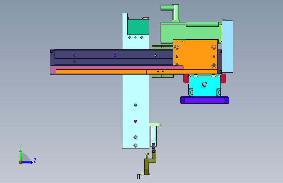Click the gray YZ plane quadrant of triad

pos(25,158)
